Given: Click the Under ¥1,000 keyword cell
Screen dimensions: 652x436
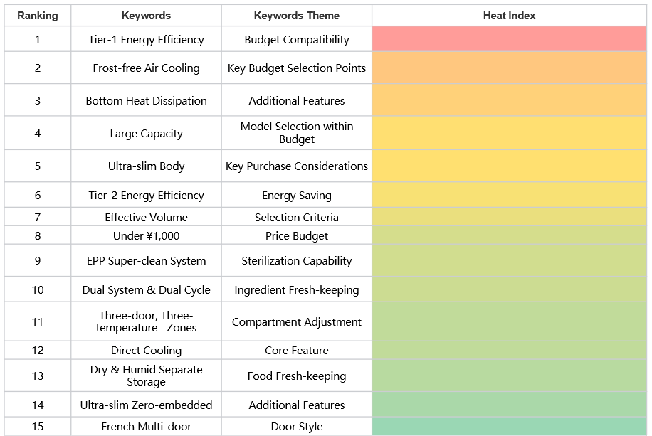Looking at the screenshot, I should [x=146, y=235].
